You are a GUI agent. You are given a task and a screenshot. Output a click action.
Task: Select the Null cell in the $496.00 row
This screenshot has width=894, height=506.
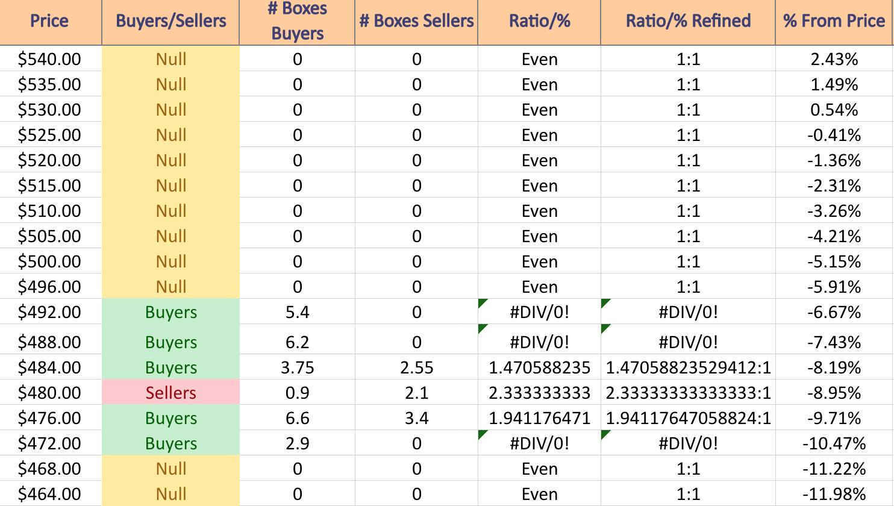tap(170, 286)
